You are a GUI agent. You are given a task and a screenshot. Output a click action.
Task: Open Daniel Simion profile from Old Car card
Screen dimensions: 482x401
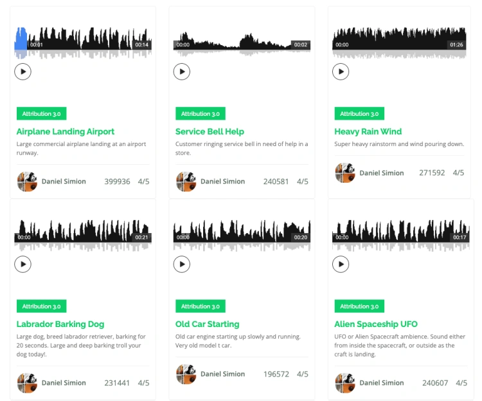(x=222, y=374)
